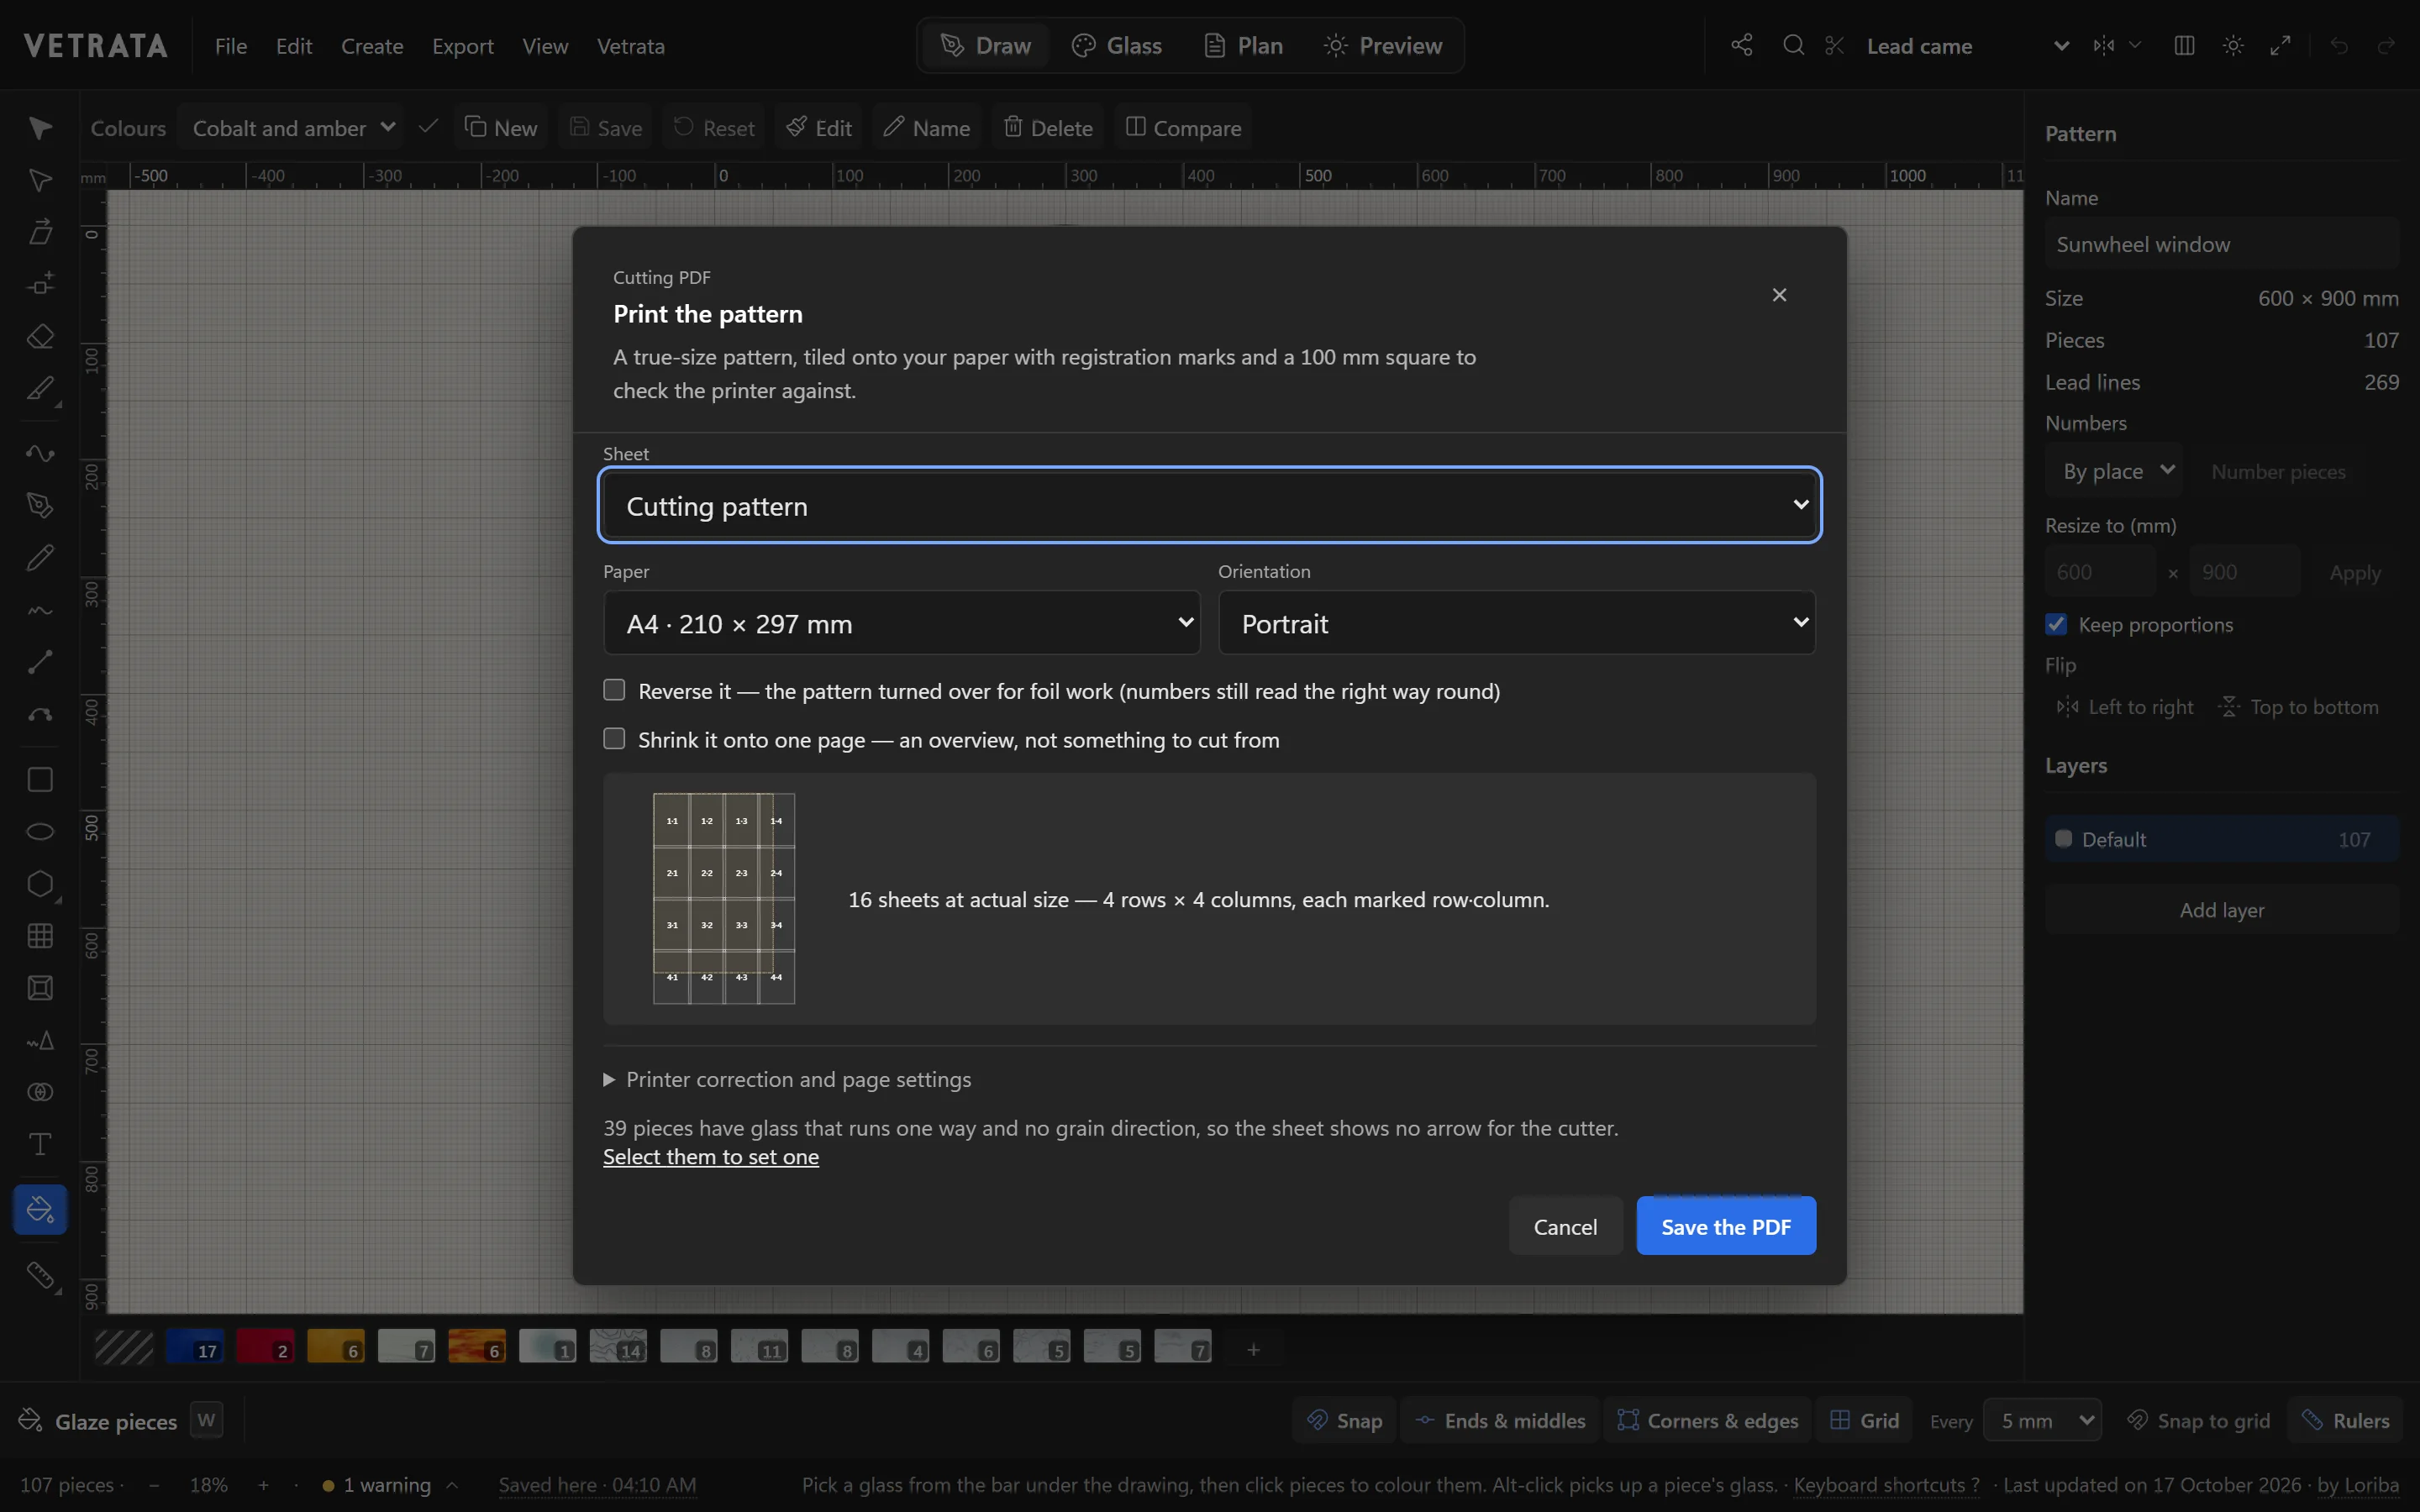This screenshot has height=1512, width=2420.
Task: Select the ruler measure tool
Action: [40, 1275]
